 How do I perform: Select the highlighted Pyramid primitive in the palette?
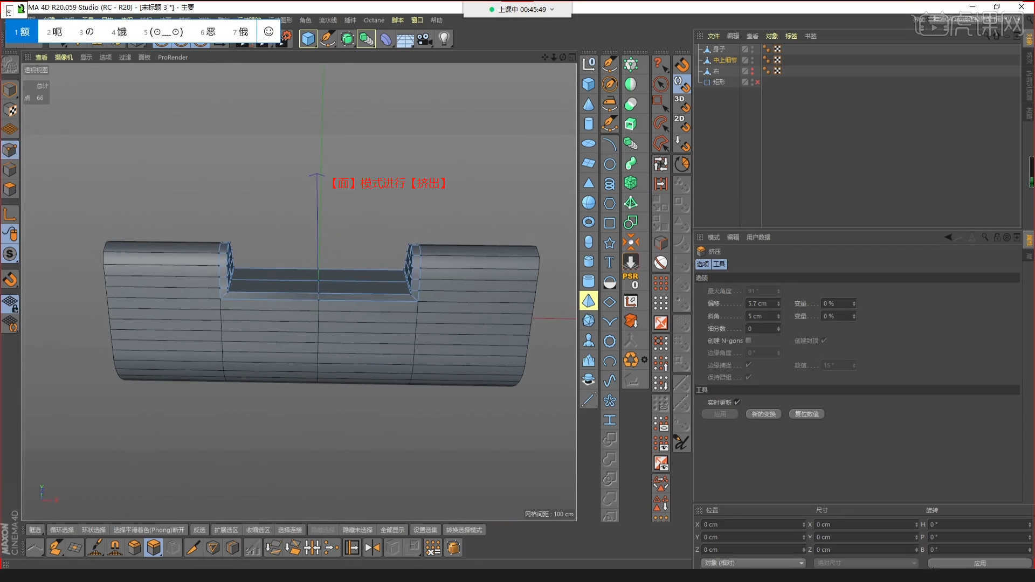589,301
